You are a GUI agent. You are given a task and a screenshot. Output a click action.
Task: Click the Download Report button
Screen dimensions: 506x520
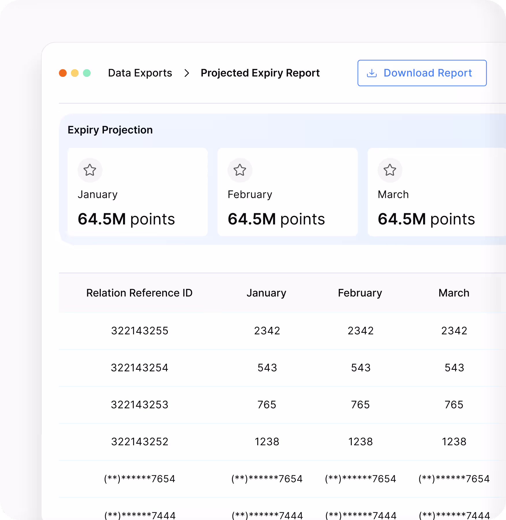[422, 73]
